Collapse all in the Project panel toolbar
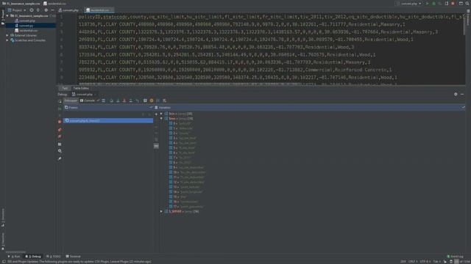The height and width of the screenshot is (264, 471). tap(38, 10)
